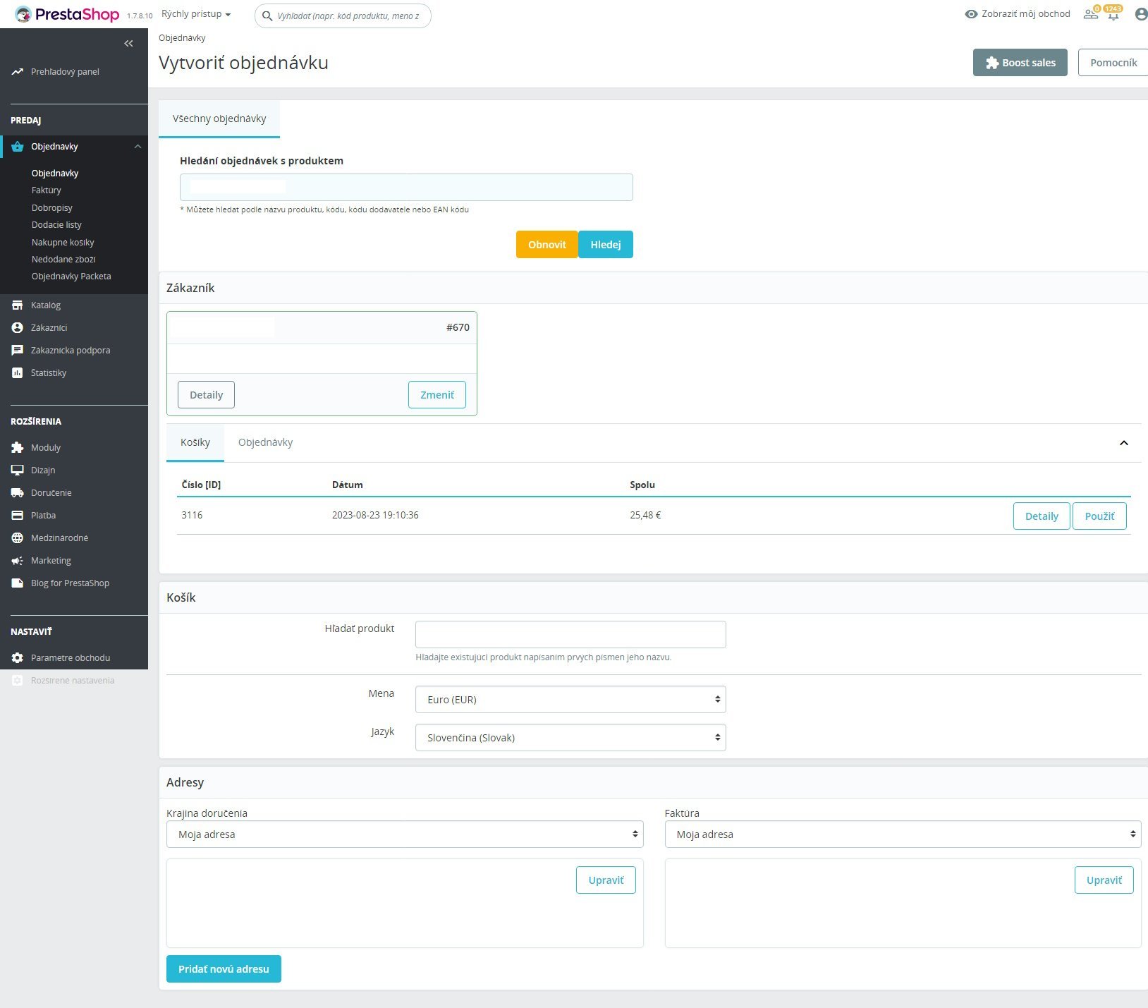Open notifications bell with 1243 badge
The height and width of the screenshot is (1008, 1148).
pyautogui.click(x=1113, y=14)
